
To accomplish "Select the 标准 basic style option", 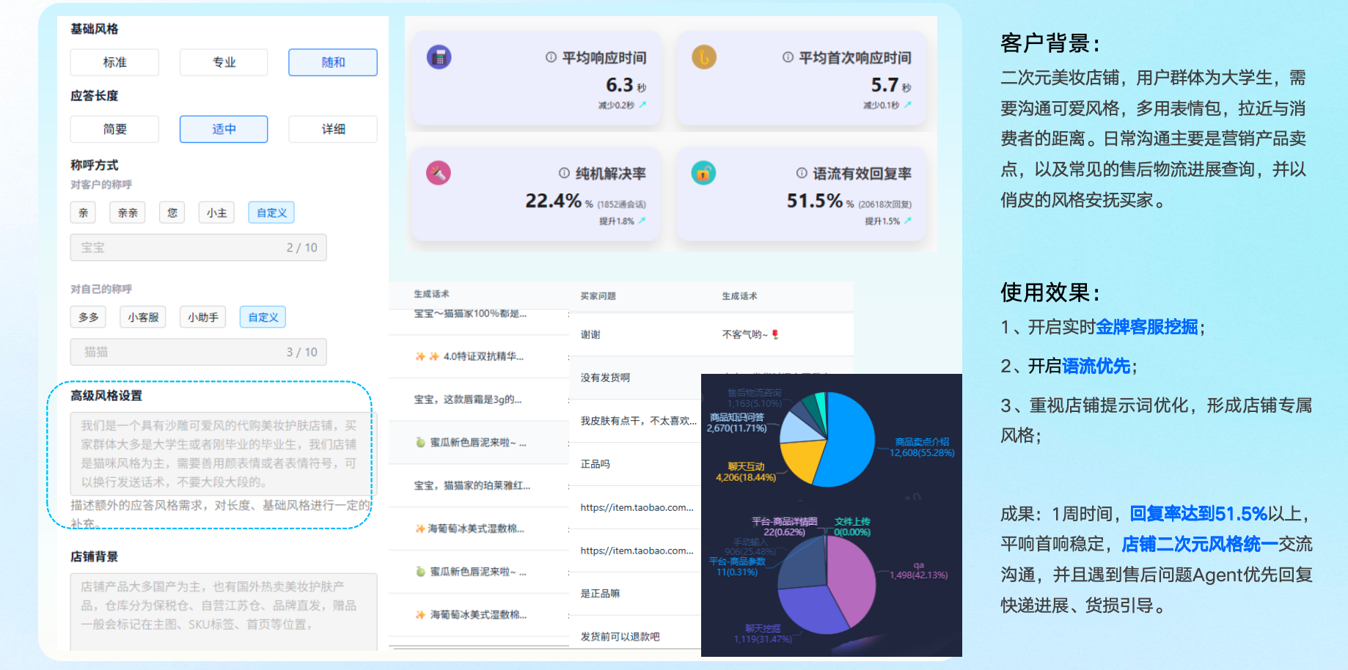I will point(114,62).
